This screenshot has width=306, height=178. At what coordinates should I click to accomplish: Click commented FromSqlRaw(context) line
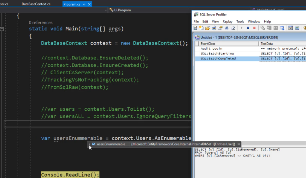pyautogui.click(x=74, y=87)
